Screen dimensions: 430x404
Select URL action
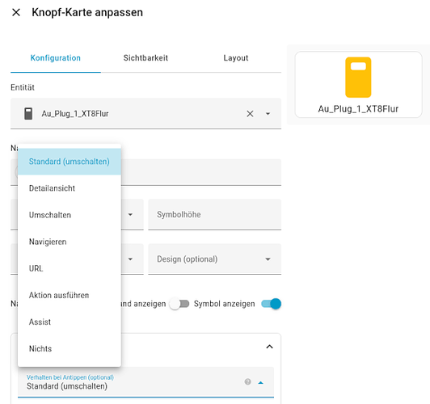pyautogui.click(x=70, y=268)
